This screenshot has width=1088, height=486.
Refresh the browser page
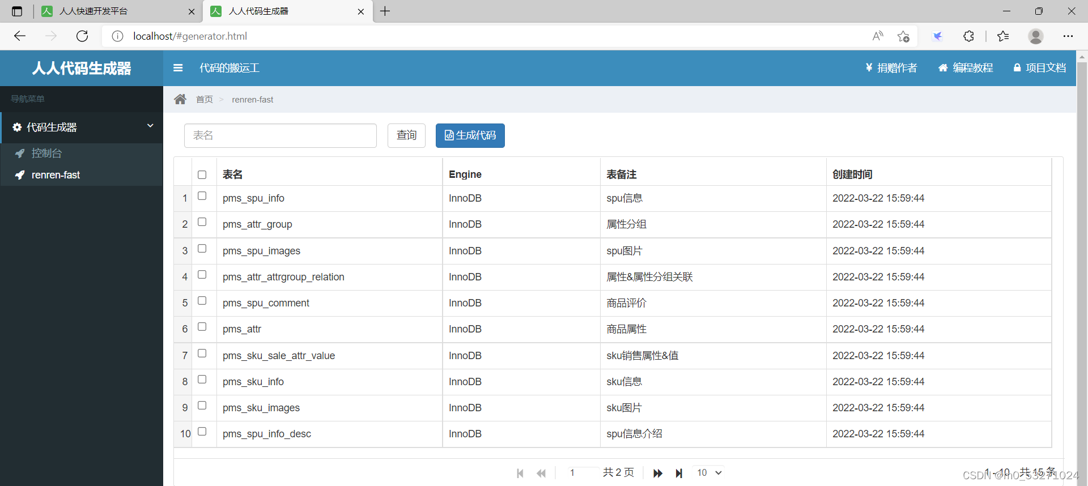coord(82,36)
